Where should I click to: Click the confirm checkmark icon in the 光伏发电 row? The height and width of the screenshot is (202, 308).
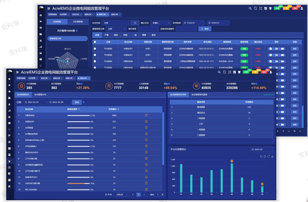click(x=271, y=61)
